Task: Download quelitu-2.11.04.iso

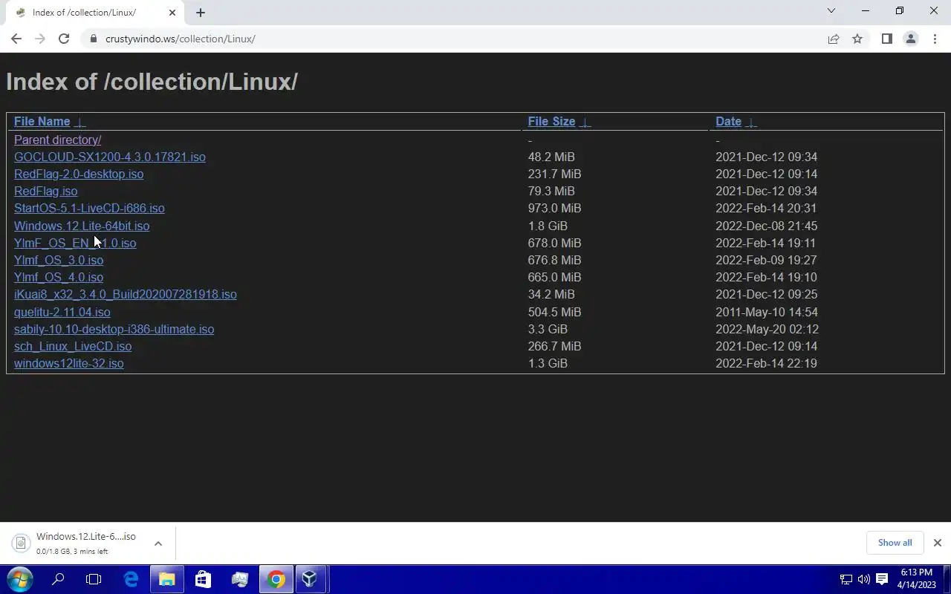Action: (x=62, y=313)
